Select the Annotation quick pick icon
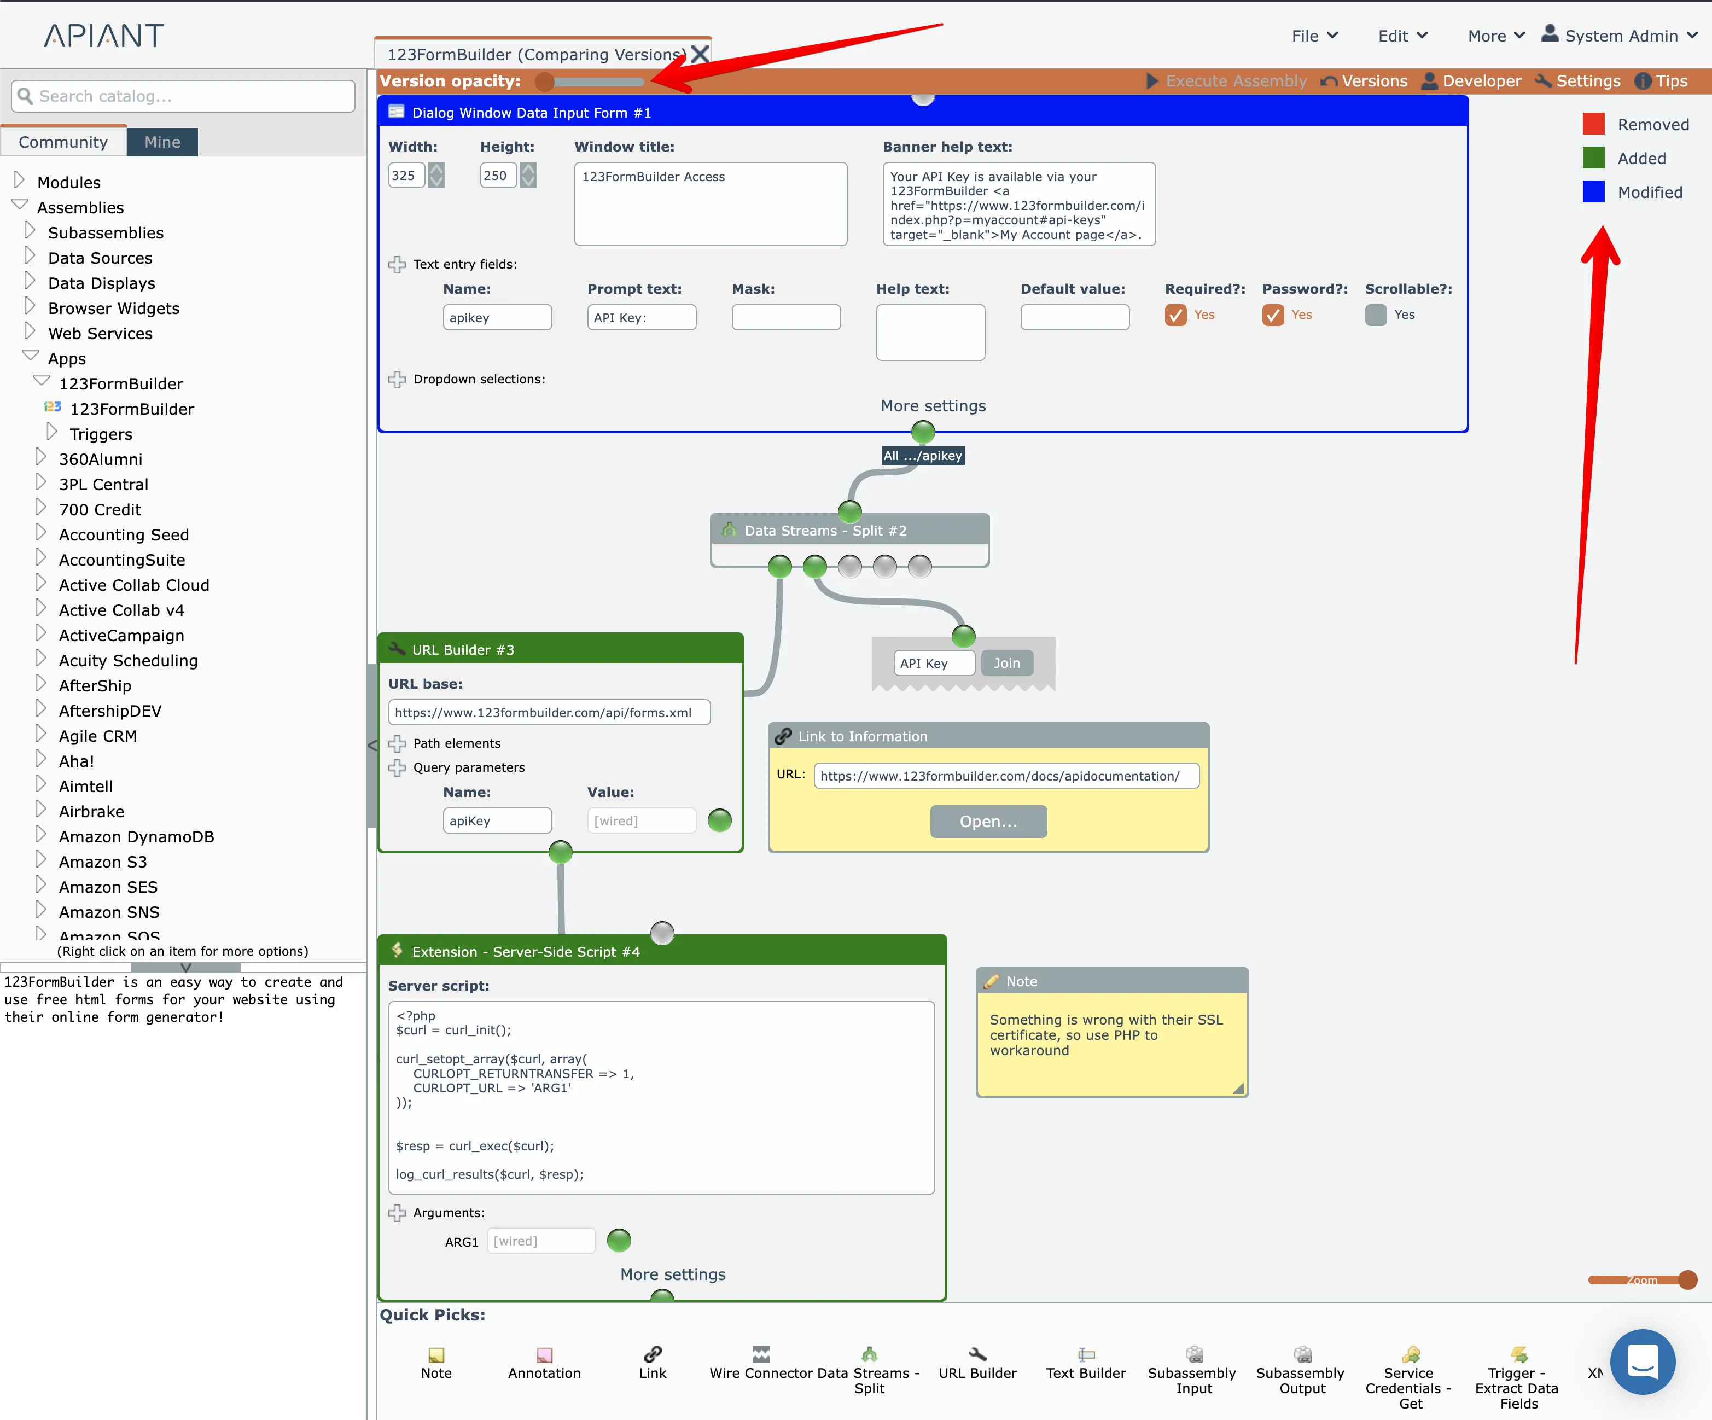The width and height of the screenshot is (1712, 1420). (x=544, y=1355)
